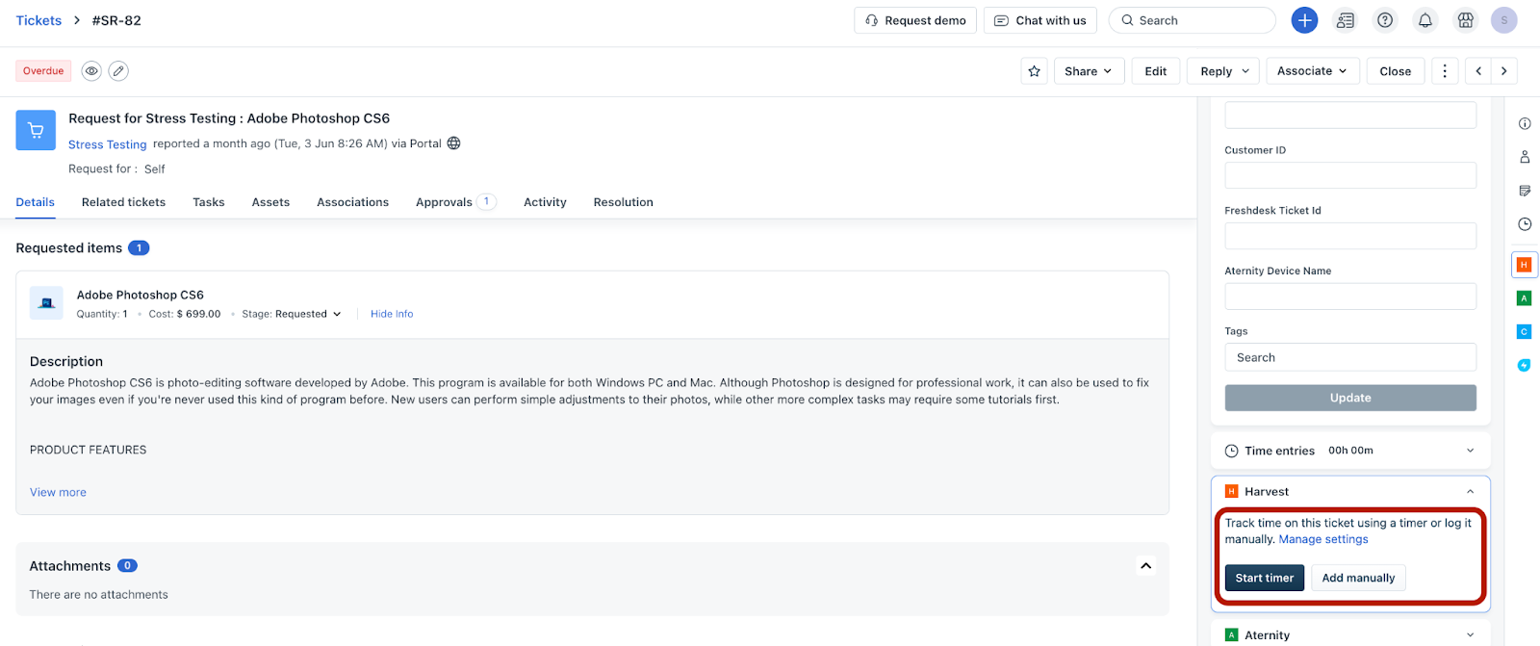
Task: Open the Associate dropdown
Action: click(x=1312, y=71)
